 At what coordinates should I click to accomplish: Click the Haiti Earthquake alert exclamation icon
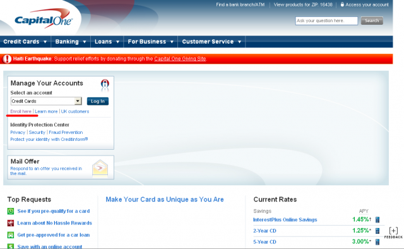click(7, 59)
